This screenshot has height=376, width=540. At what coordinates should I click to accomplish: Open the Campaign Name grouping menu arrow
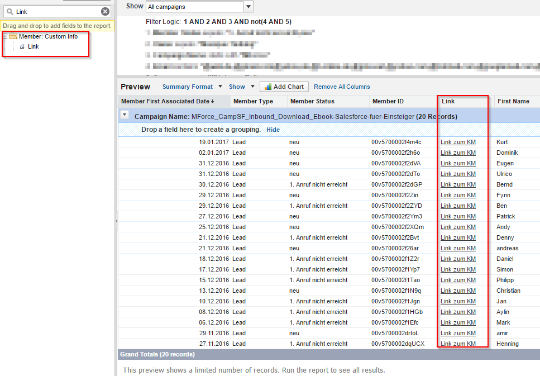(x=125, y=115)
